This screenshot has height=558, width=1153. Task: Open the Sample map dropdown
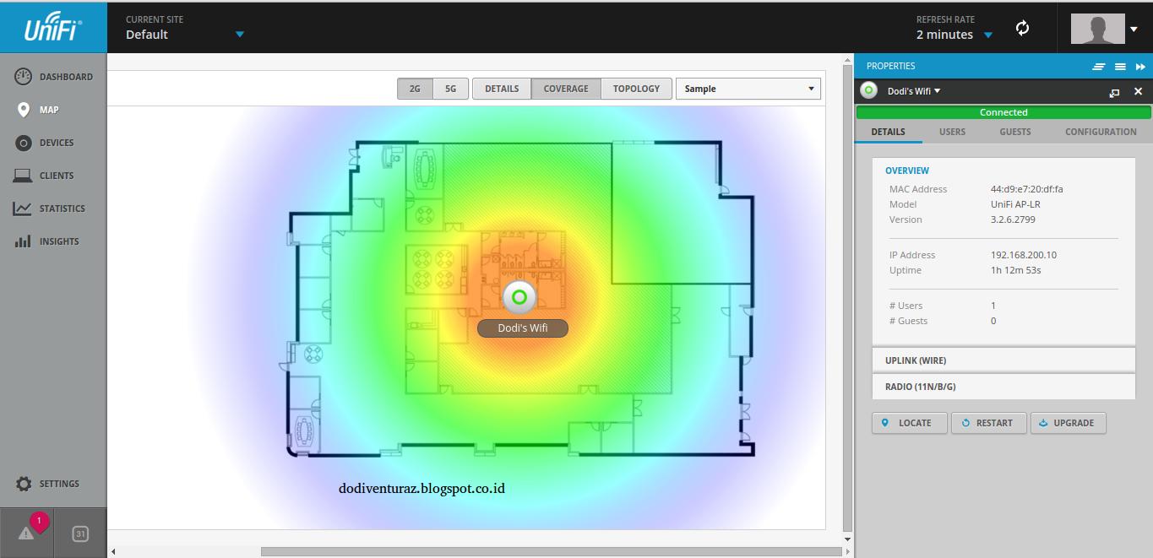(748, 89)
